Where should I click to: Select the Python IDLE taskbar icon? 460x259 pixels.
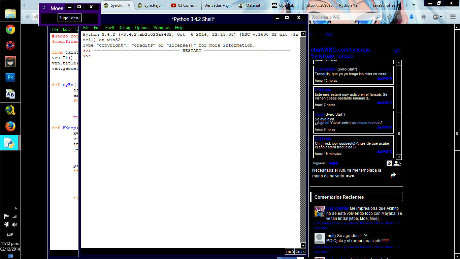coord(10,143)
